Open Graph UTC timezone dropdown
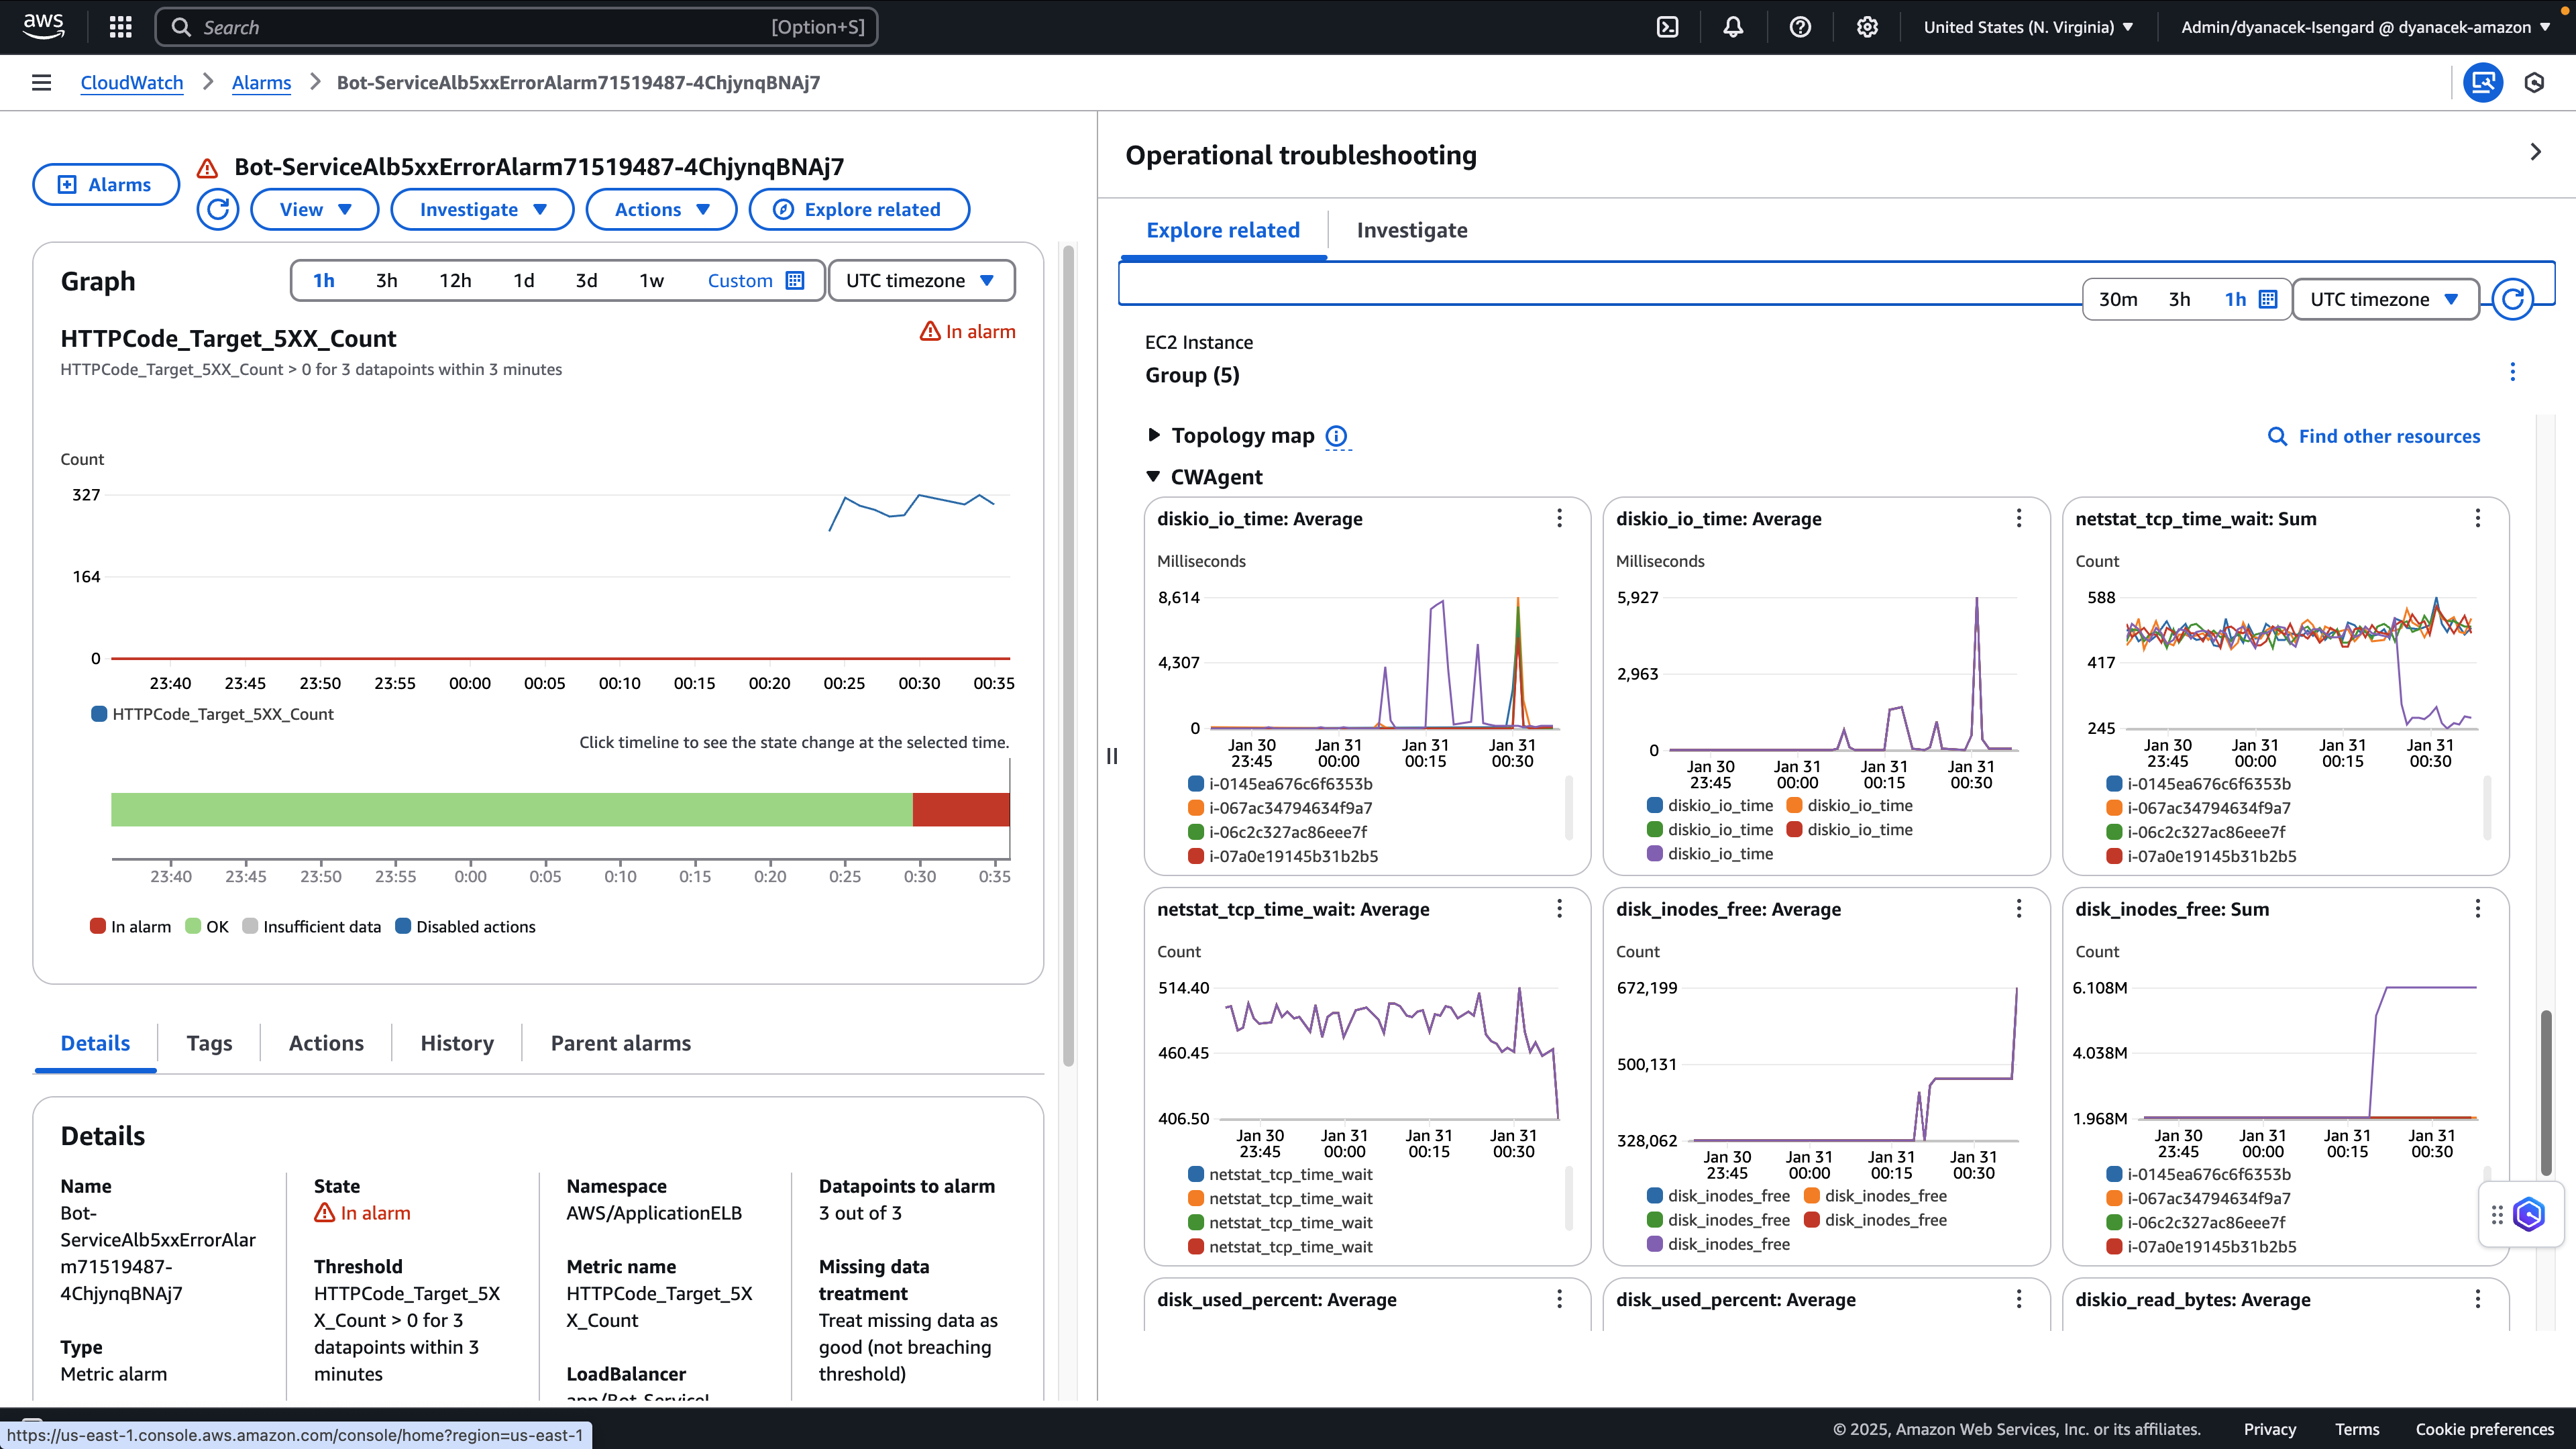This screenshot has width=2576, height=1449. click(x=921, y=280)
